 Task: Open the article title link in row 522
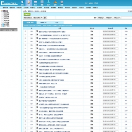[47, 77]
